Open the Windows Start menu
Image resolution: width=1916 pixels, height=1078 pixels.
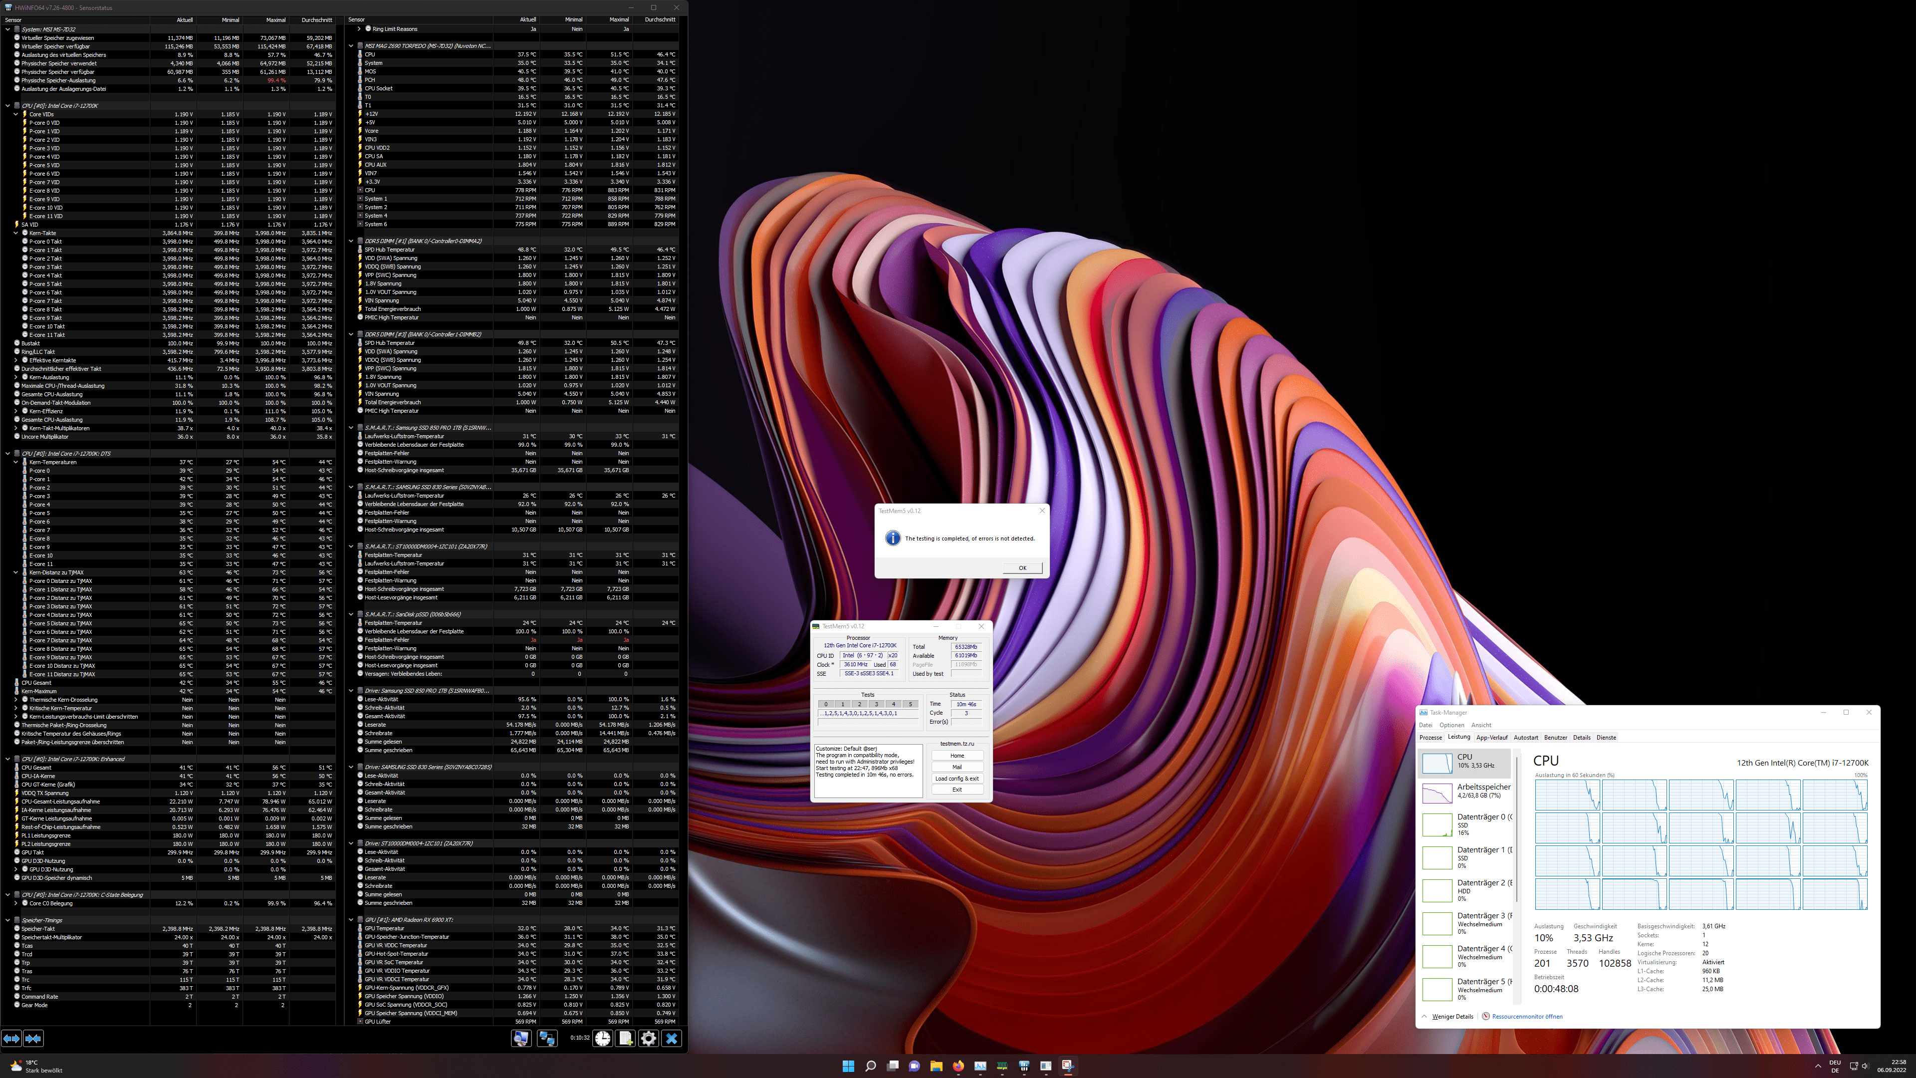click(x=848, y=1066)
